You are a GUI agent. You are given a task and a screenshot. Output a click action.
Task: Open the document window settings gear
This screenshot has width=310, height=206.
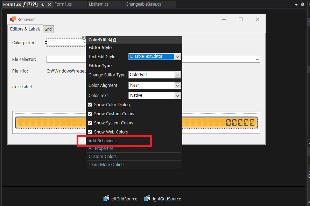(303, 4)
